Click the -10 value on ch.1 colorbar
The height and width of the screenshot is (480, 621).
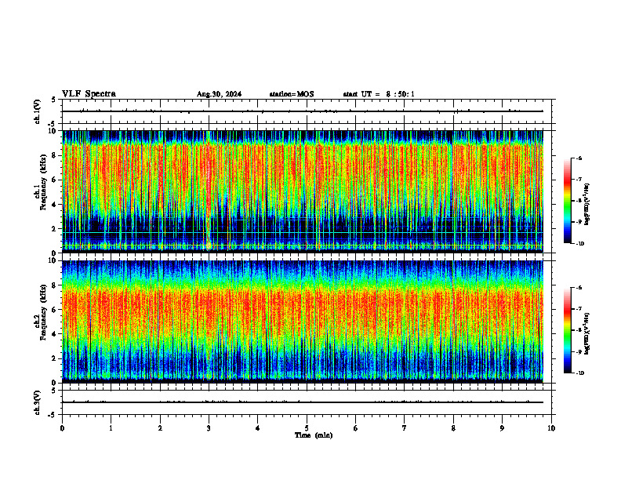click(x=579, y=244)
